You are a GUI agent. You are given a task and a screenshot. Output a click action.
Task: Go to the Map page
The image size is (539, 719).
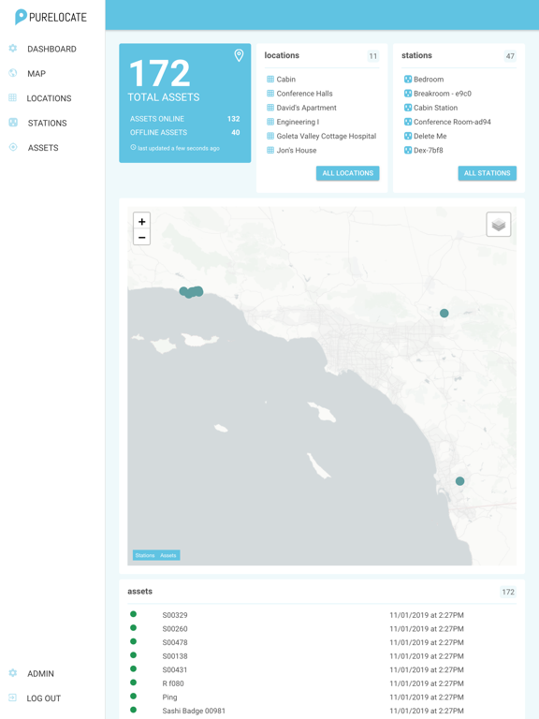(36, 74)
